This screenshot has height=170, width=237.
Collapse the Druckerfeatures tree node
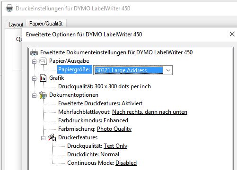coord(43,138)
